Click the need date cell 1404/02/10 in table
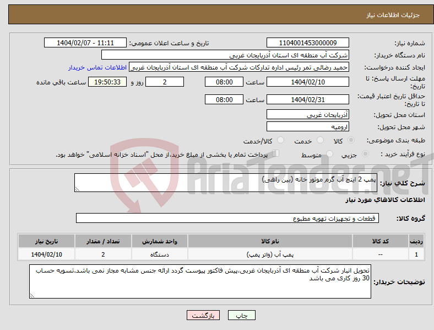 46,254
